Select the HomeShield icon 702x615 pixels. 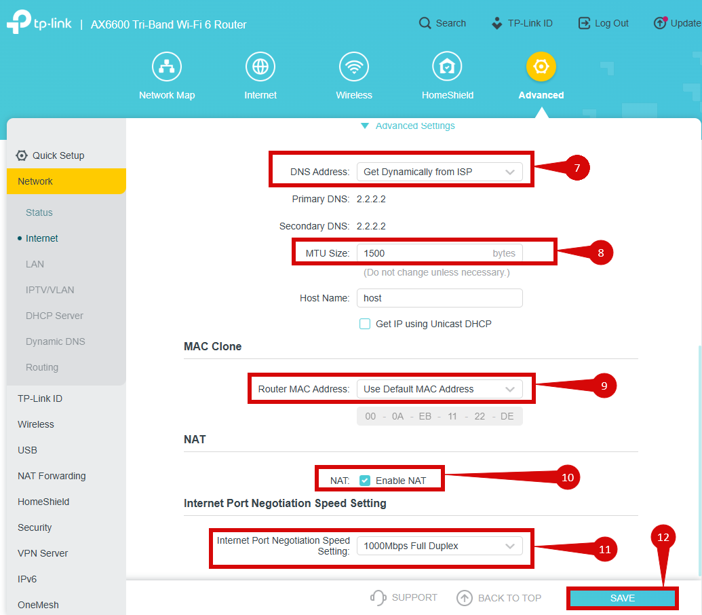(447, 67)
